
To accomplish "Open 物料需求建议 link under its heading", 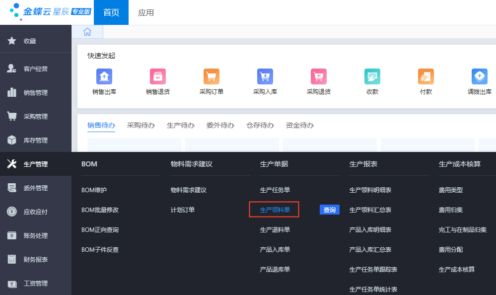I will pyautogui.click(x=189, y=190).
